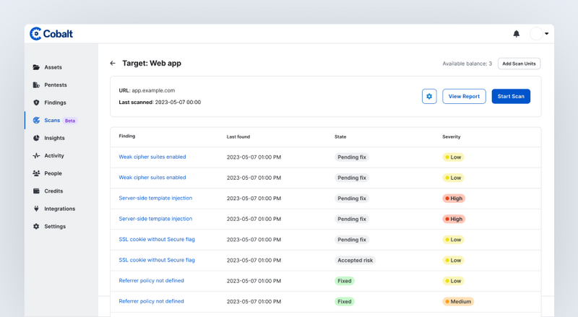Click the Severity column header

click(x=451, y=136)
